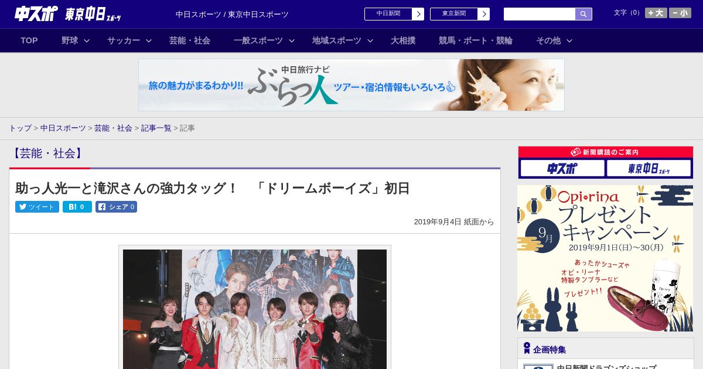Image resolution: width=703 pixels, height=369 pixels.
Task: Open the サッカー navigation menu
Action: [124, 40]
